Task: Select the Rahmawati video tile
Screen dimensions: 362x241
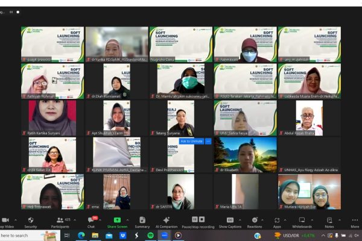Action: [x=245, y=44]
